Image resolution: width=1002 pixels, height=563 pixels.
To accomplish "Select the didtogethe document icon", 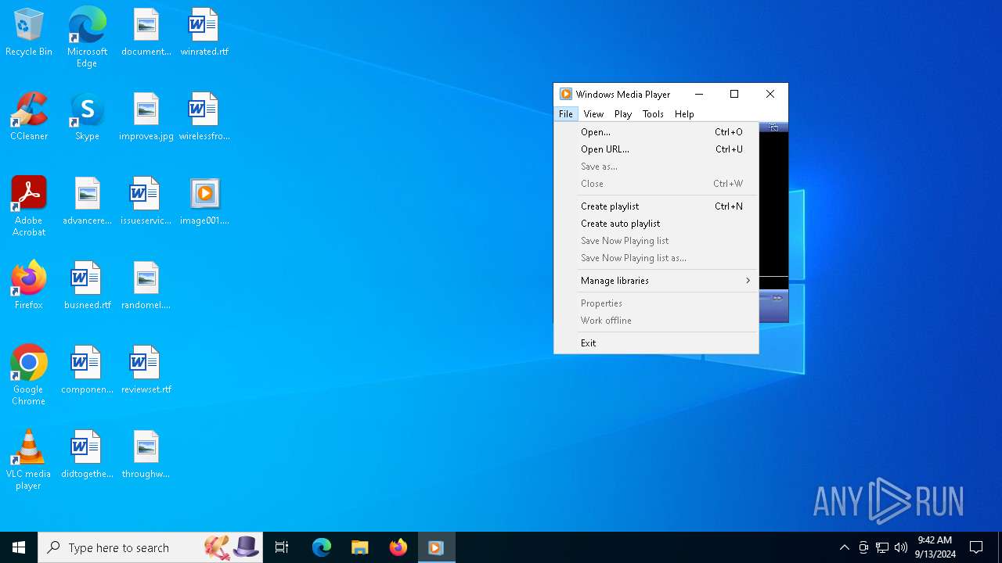I will tap(87, 455).
